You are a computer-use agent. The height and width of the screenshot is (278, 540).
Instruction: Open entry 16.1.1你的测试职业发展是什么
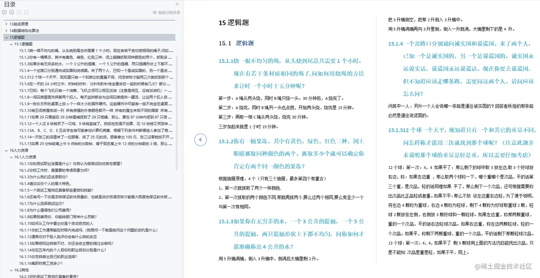(x=71, y=164)
